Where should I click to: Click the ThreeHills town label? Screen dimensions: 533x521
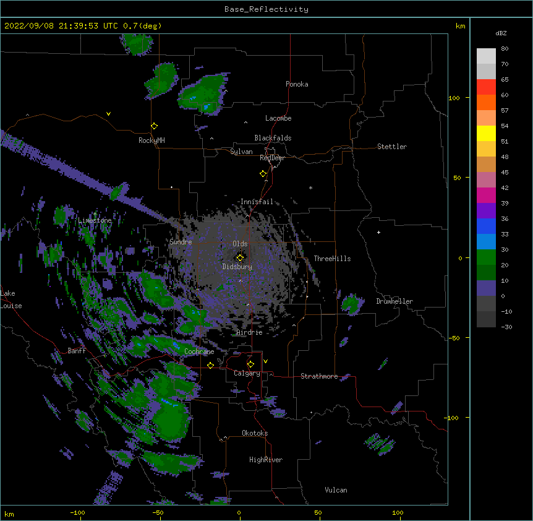332,259
